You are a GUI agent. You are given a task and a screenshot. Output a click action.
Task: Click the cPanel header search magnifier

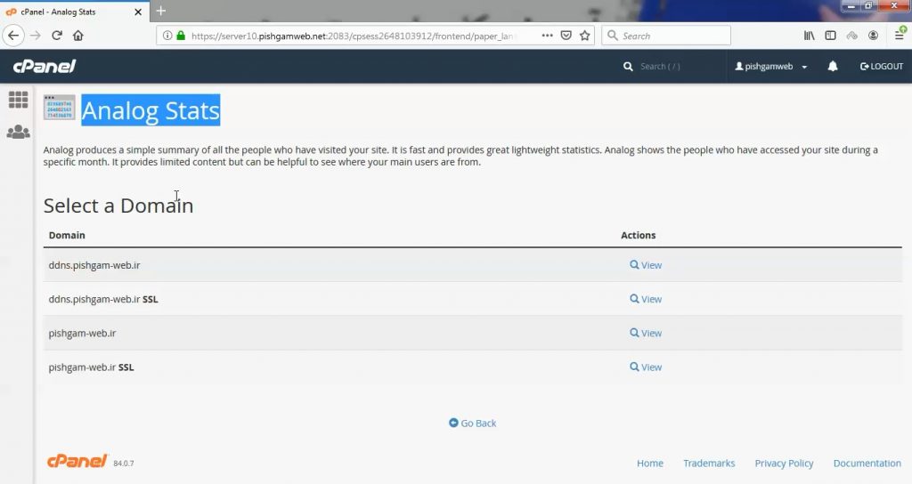(628, 66)
